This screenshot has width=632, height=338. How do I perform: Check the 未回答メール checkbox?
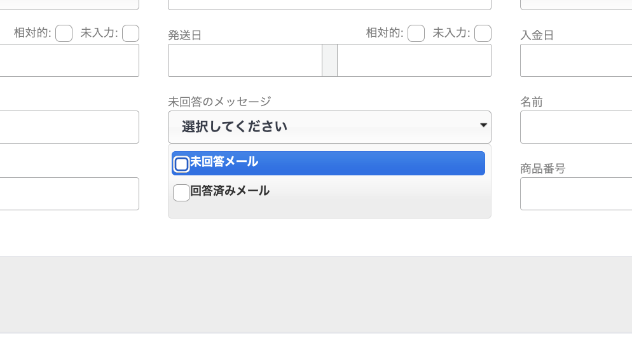coord(181,164)
